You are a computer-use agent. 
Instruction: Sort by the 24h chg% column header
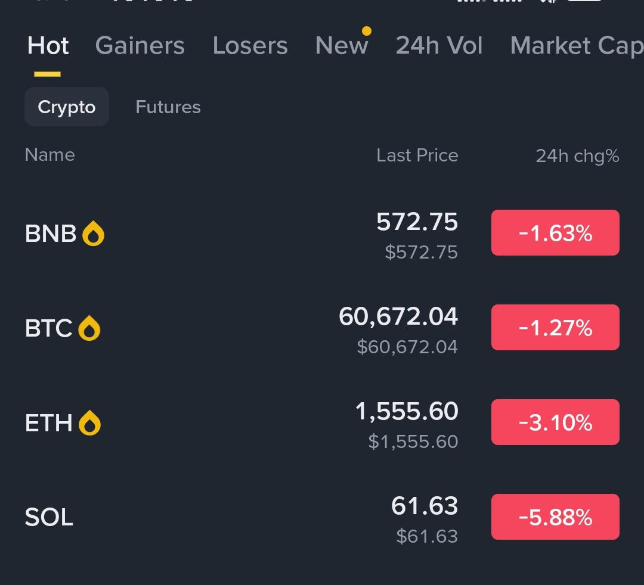(x=577, y=156)
